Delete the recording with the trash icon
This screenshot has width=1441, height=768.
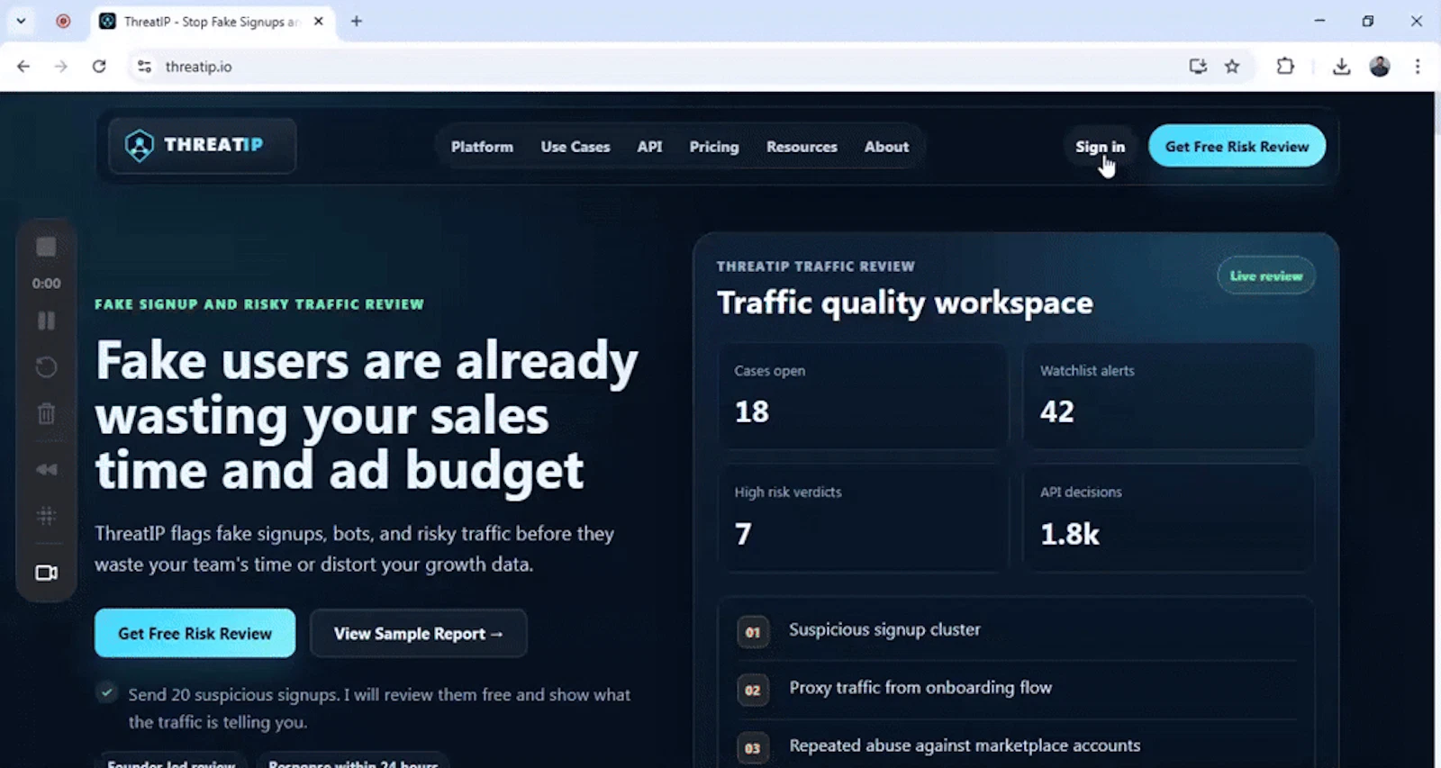tap(46, 413)
